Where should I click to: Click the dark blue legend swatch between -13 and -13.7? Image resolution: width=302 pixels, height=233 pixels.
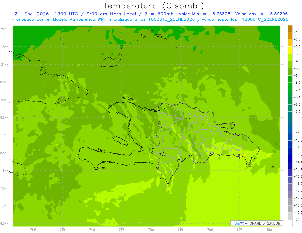(290, 151)
